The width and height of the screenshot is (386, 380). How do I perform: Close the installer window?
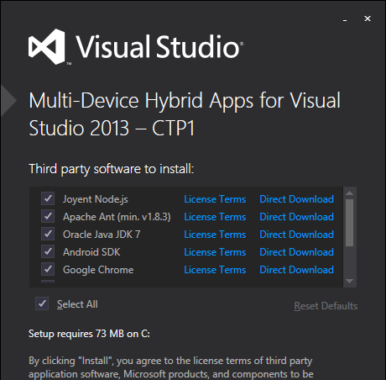pos(368,18)
